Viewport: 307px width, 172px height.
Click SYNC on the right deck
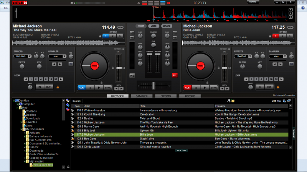pyautogui.click(x=214, y=88)
